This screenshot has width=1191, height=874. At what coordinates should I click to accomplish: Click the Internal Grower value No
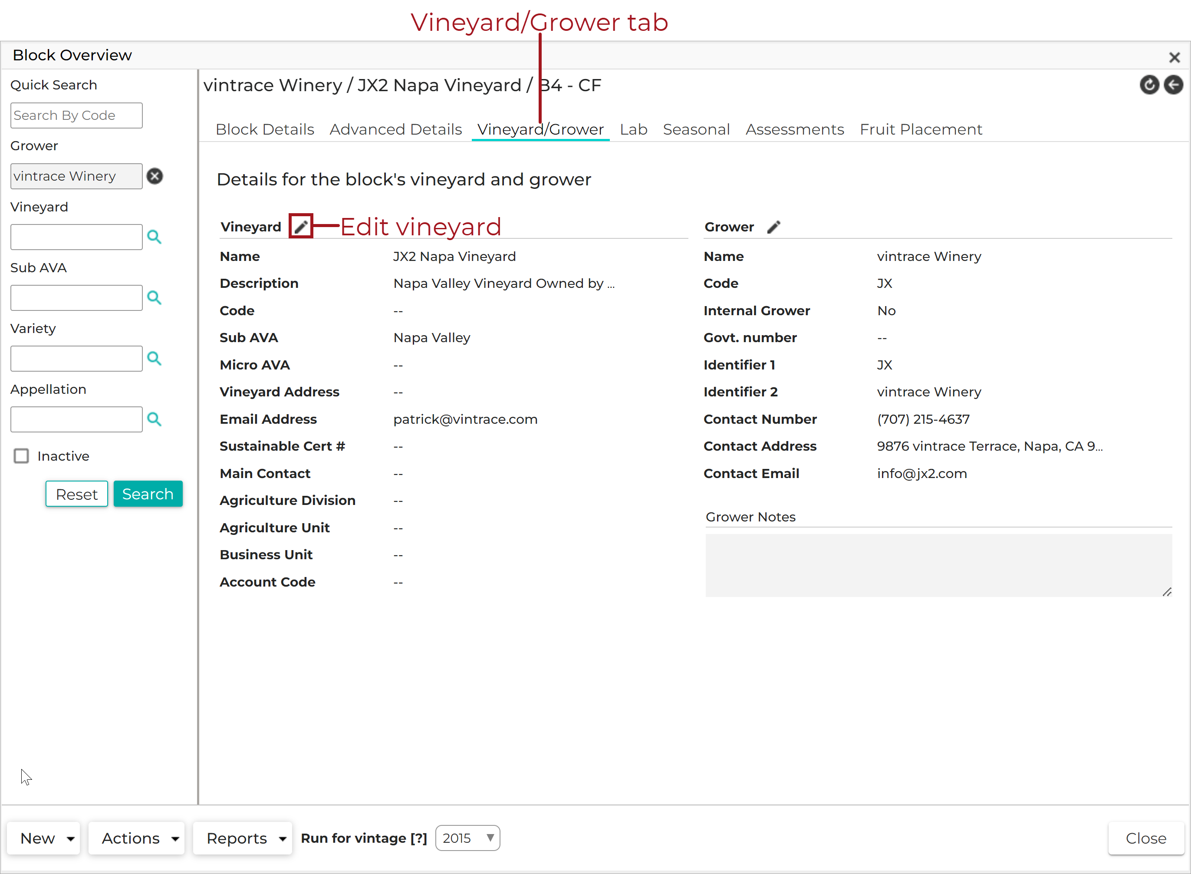point(886,310)
